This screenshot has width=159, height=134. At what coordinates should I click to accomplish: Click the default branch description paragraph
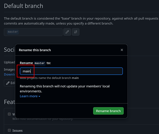point(81,21)
